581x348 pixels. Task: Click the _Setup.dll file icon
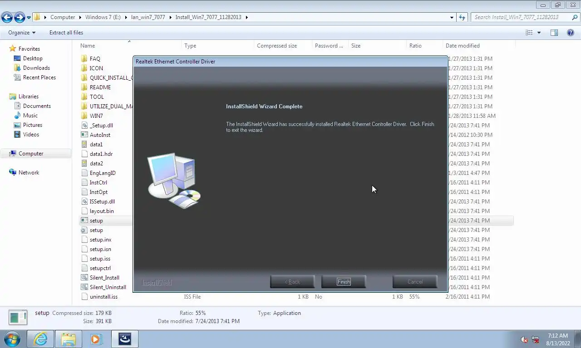[x=84, y=126]
